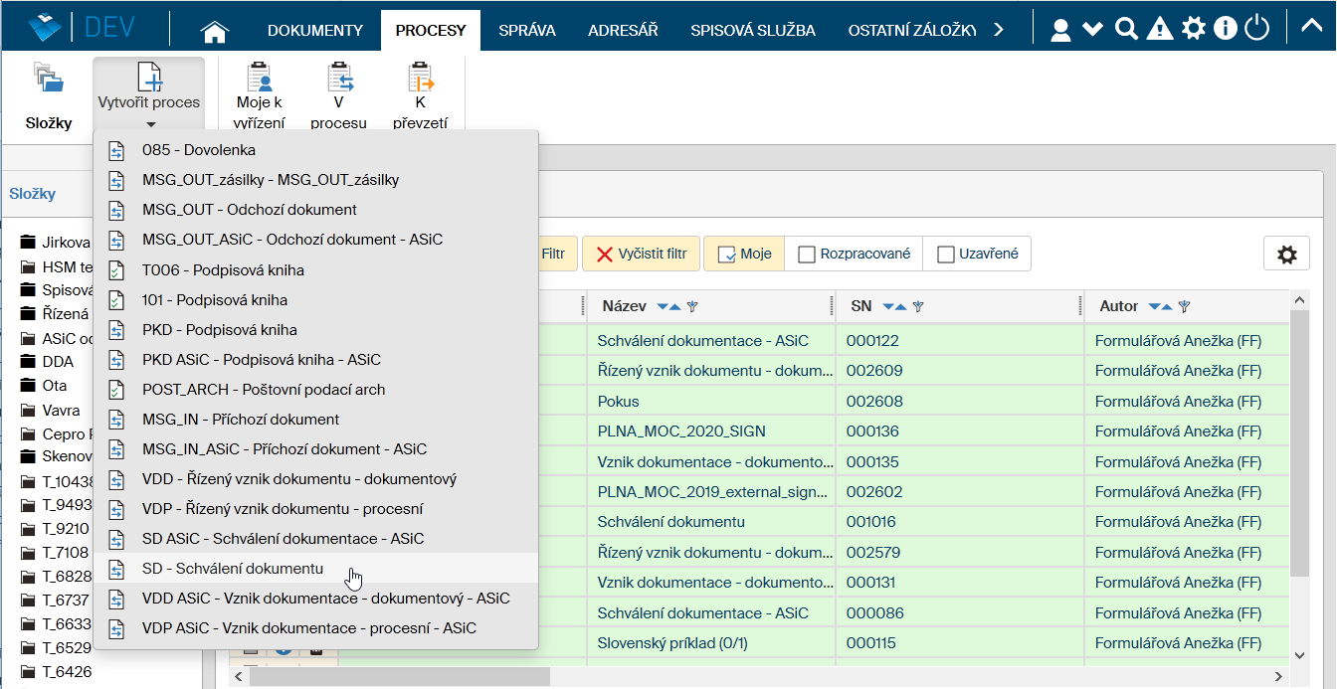Click the Vyčistit filtr button
The image size is (1337, 689).
(x=641, y=255)
